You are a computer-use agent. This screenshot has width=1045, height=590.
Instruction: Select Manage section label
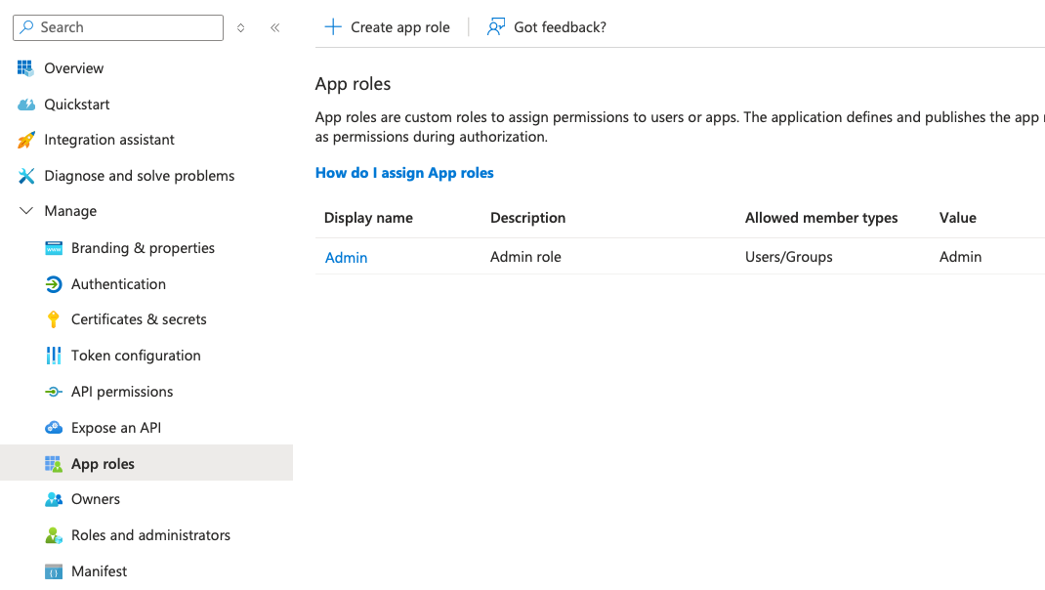[x=70, y=211]
